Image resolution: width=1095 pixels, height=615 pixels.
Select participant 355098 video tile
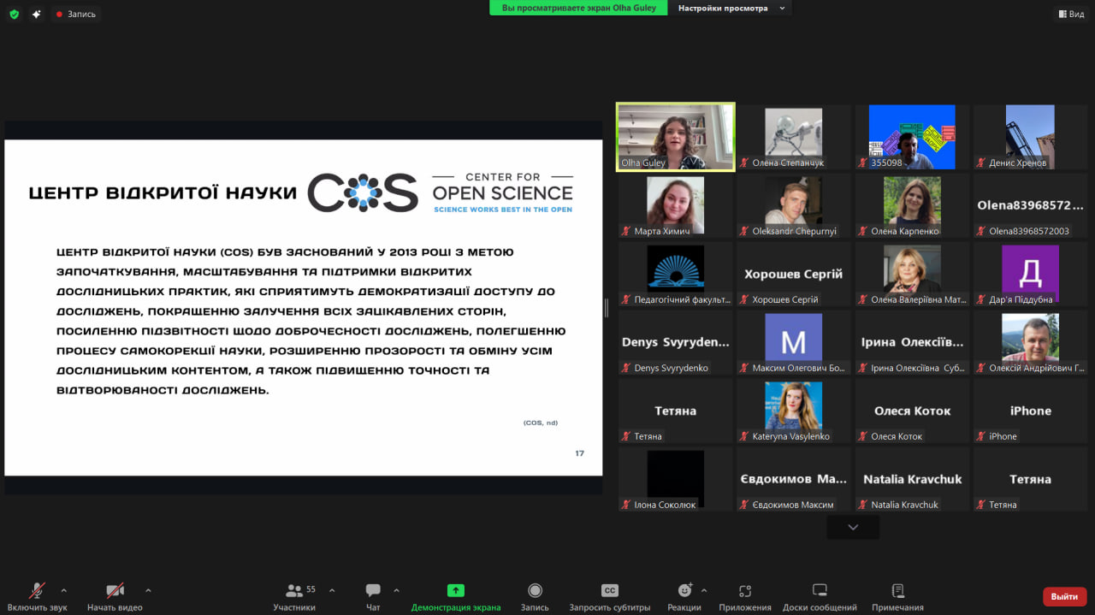912,137
